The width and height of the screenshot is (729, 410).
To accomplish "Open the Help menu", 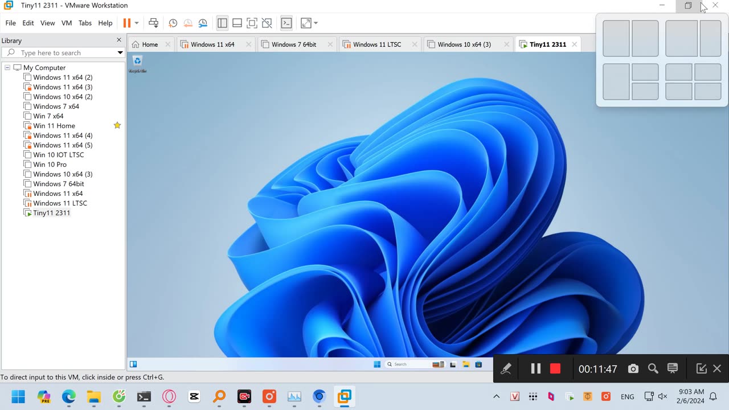I will pos(105,23).
